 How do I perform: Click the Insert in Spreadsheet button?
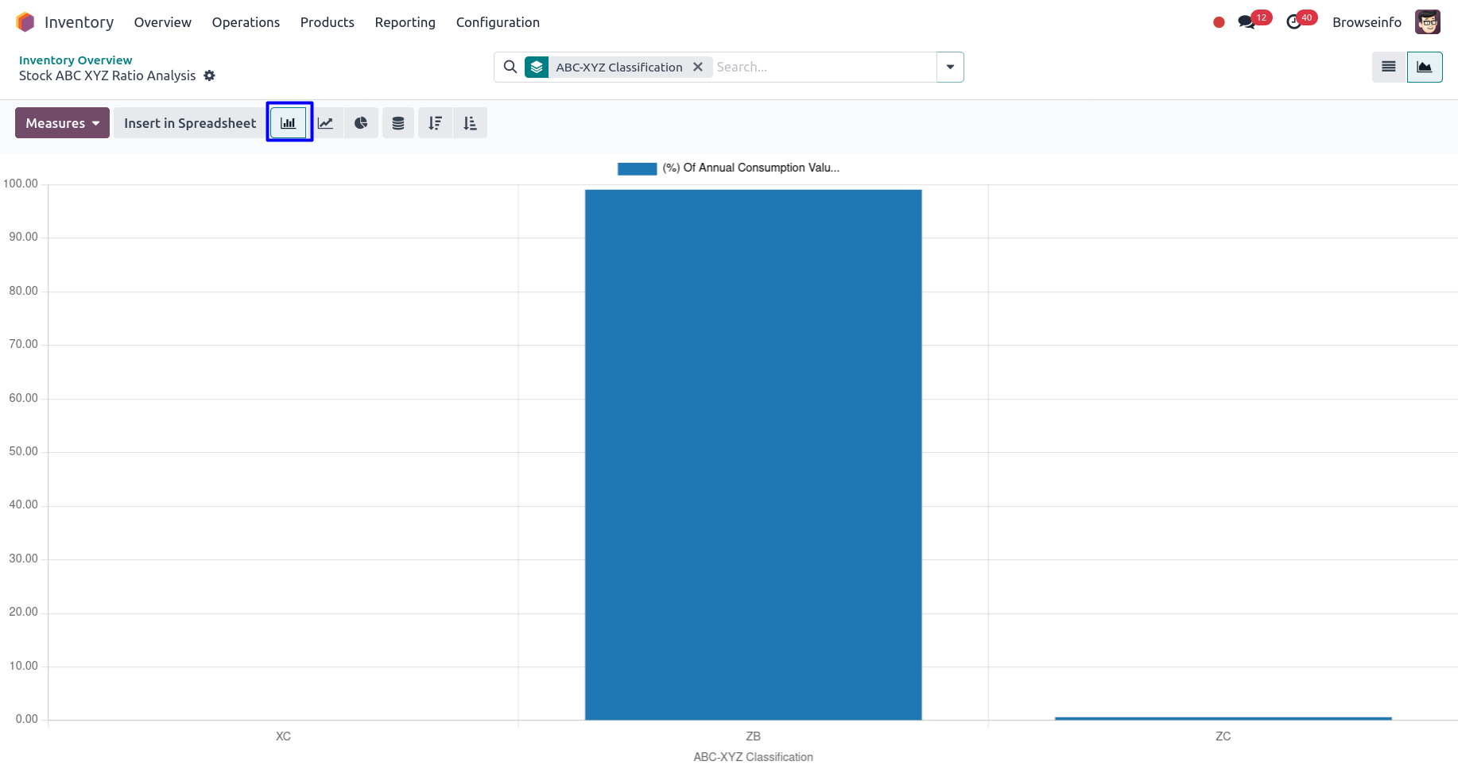point(190,123)
